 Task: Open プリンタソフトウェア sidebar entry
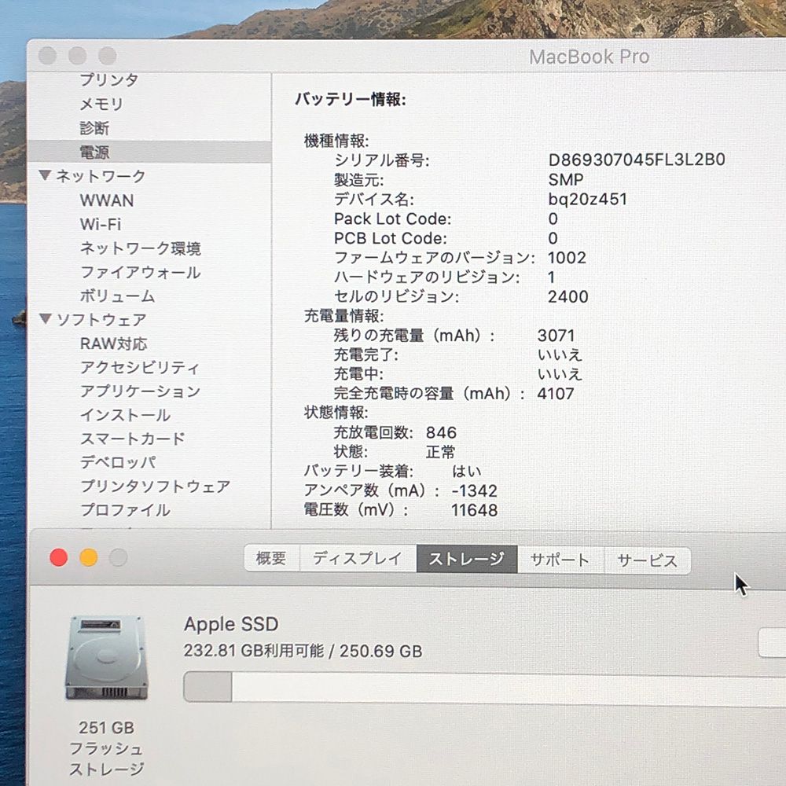pos(155,487)
